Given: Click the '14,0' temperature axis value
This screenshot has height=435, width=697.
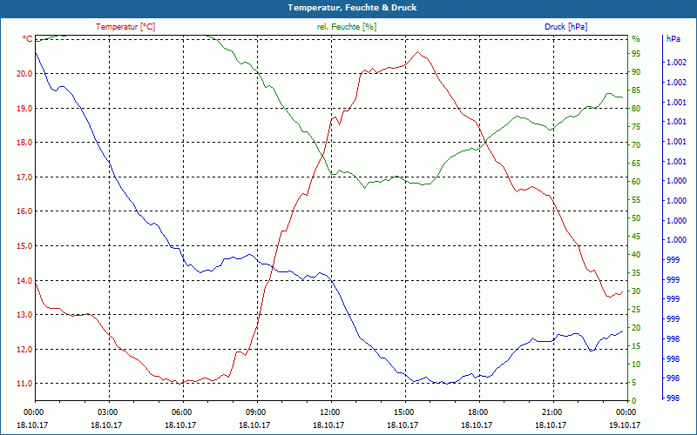Looking at the screenshot, I should click(24, 280).
